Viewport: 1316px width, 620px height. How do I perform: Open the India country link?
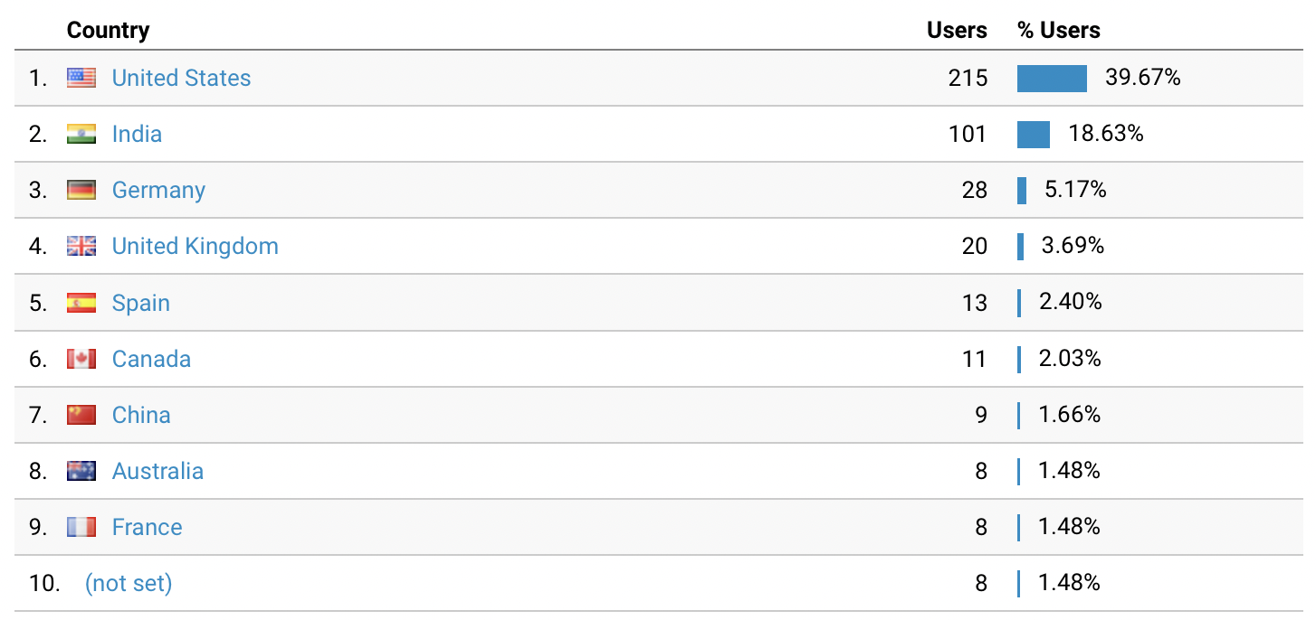click(x=137, y=135)
